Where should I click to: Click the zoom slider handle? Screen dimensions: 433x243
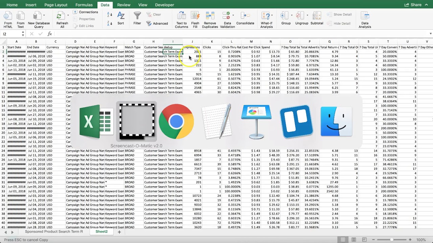391,240
